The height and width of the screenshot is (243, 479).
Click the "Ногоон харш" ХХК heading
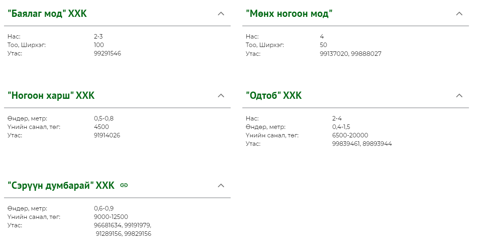[51, 96]
